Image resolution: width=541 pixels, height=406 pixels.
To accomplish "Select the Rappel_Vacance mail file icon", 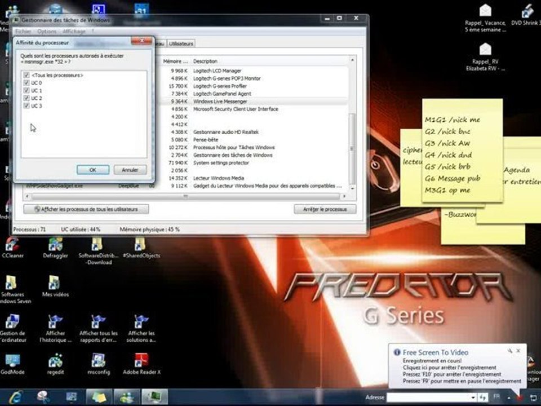I will click(x=485, y=18).
